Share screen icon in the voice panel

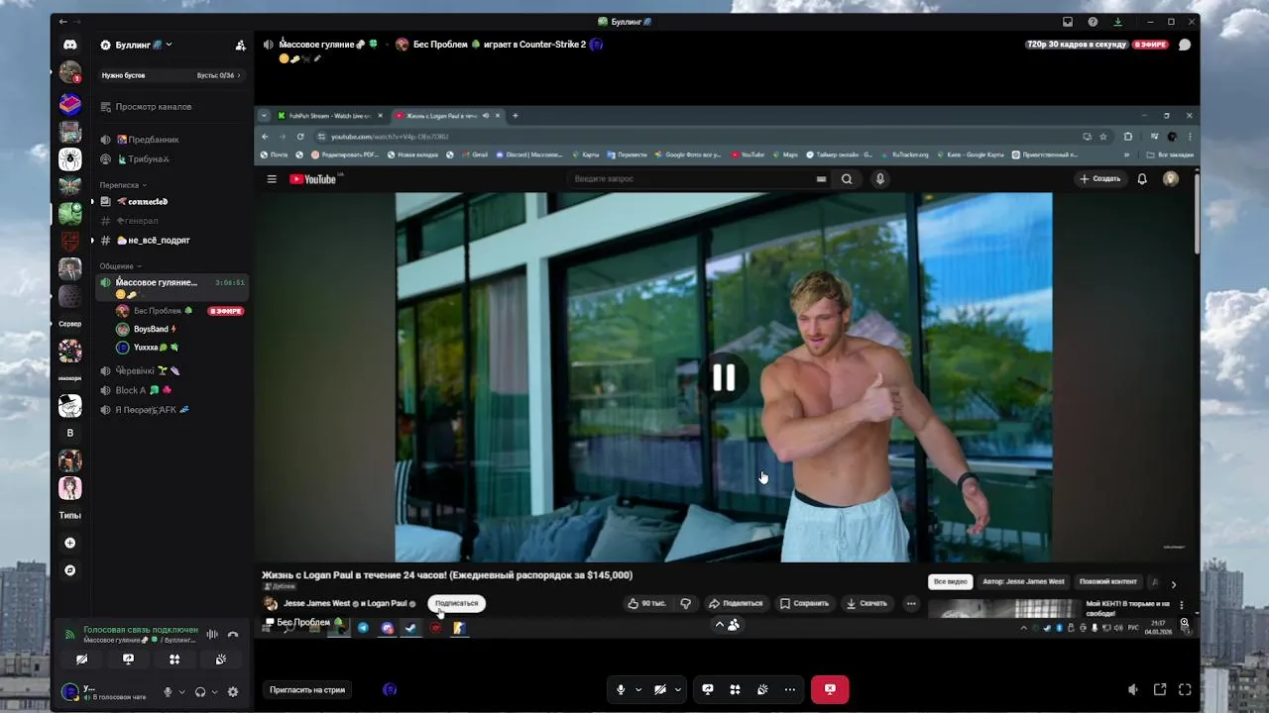[128, 660]
